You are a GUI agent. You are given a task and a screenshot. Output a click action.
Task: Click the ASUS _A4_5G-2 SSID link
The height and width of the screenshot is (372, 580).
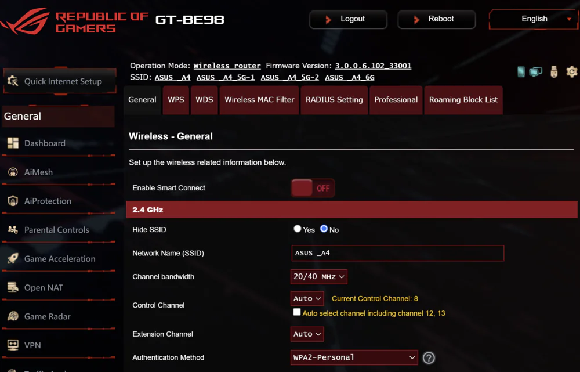click(290, 77)
